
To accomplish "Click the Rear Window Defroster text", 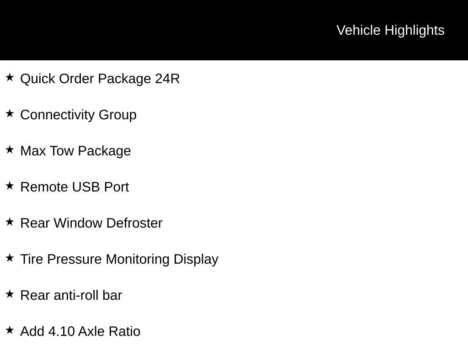I will [91, 223].
